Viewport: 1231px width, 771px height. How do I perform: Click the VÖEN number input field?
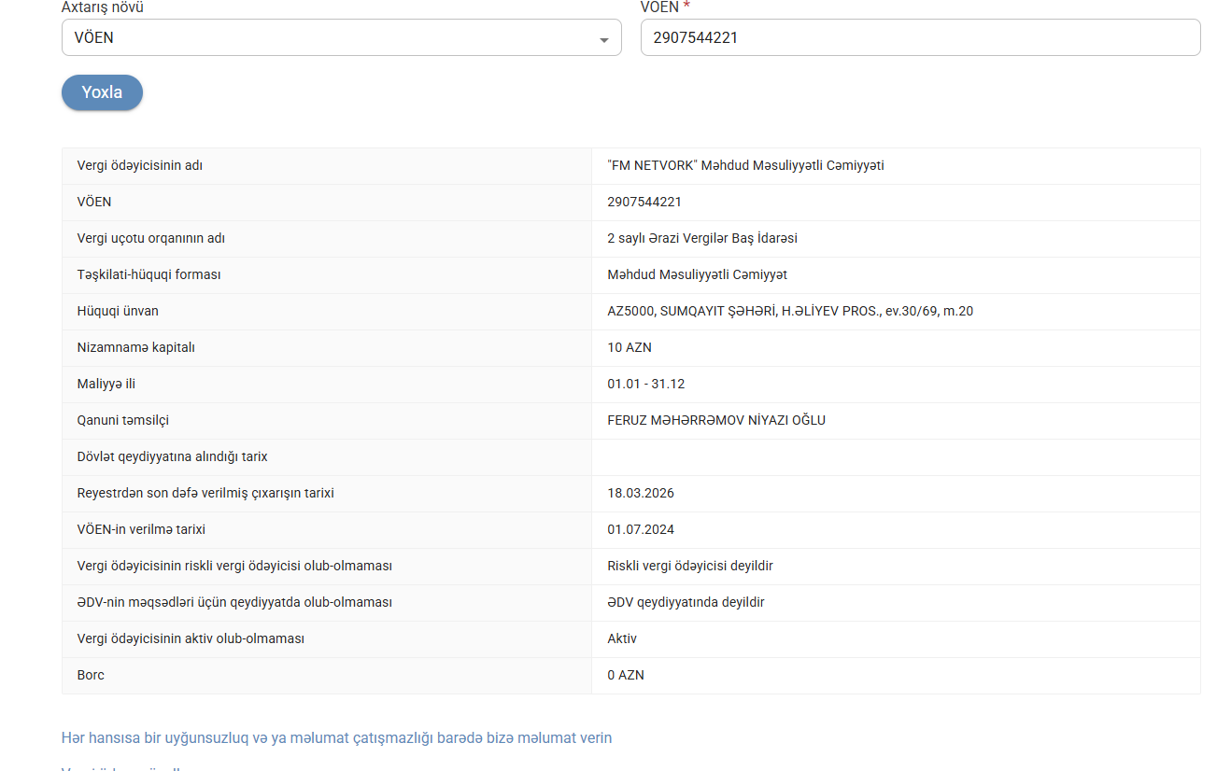(920, 37)
